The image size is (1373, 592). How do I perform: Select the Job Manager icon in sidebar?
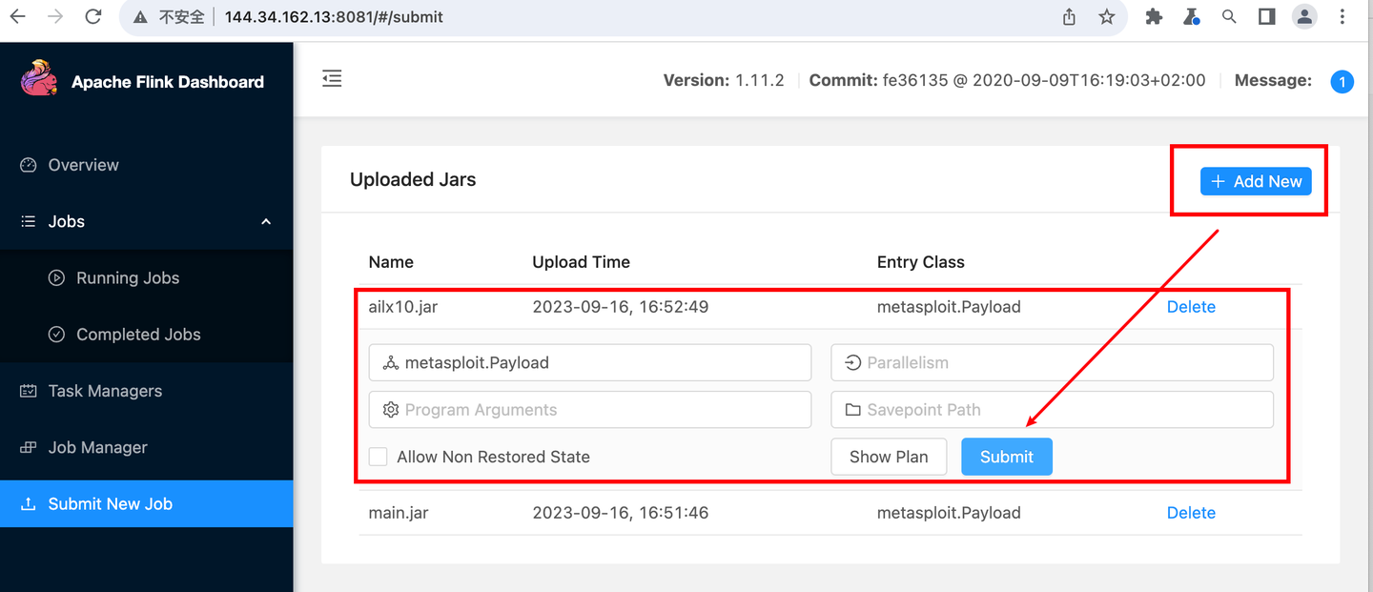[x=27, y=446]
